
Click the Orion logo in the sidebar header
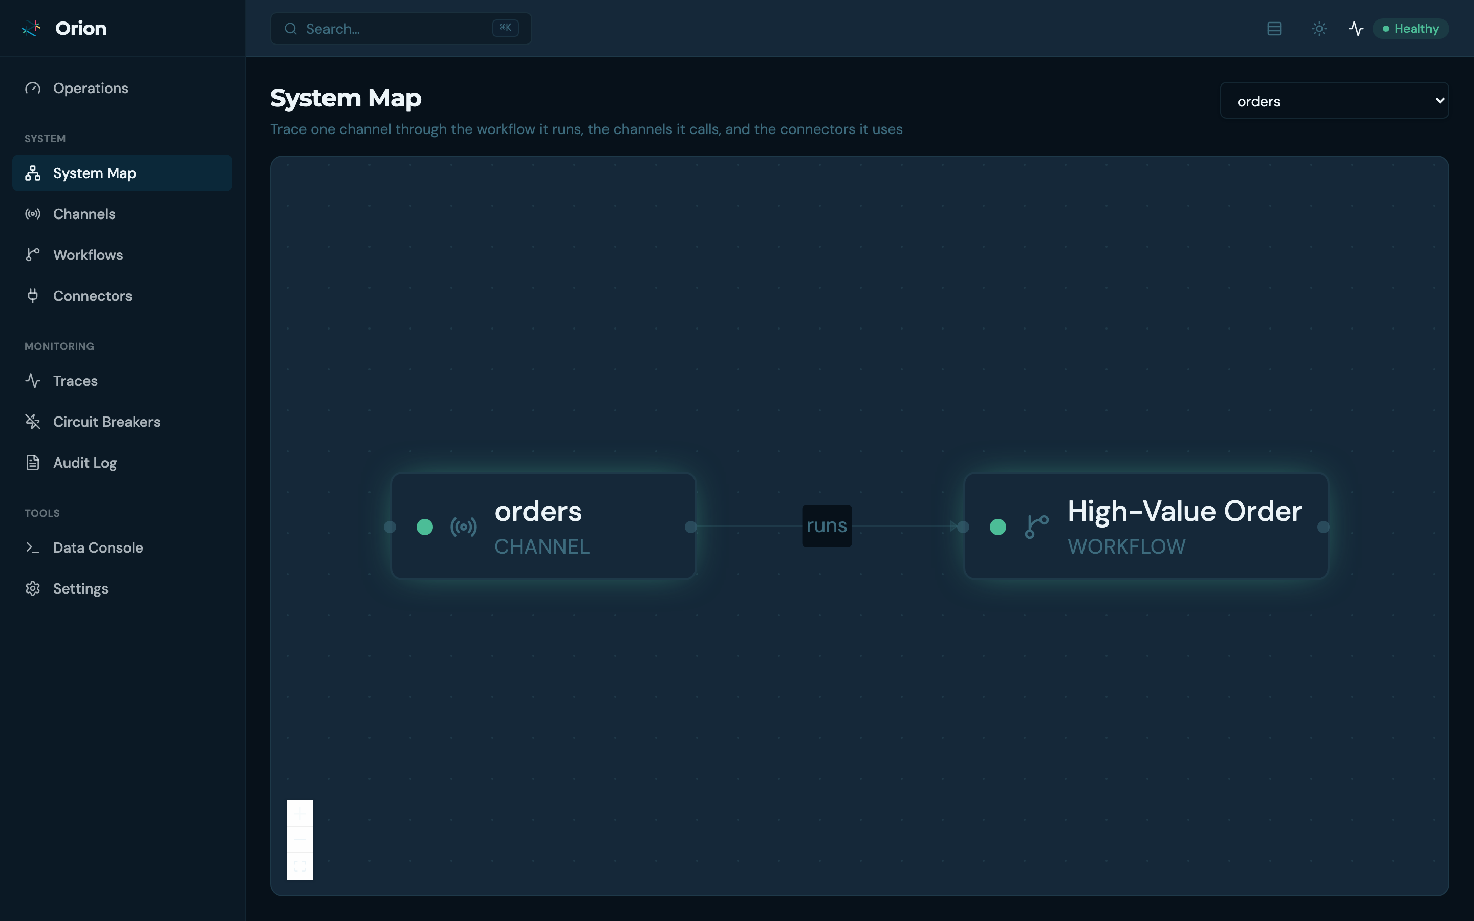point(32,28)
